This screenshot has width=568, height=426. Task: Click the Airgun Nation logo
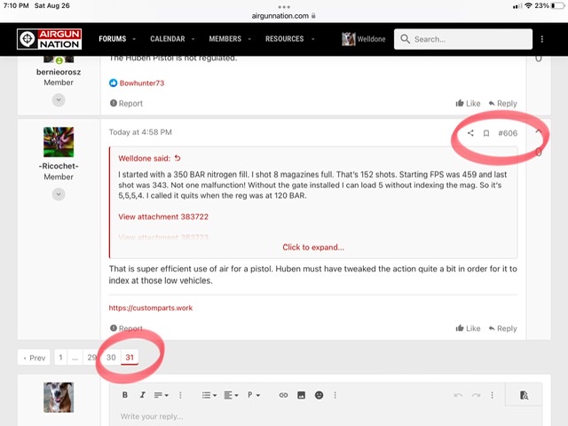click(x=50, y=39)
